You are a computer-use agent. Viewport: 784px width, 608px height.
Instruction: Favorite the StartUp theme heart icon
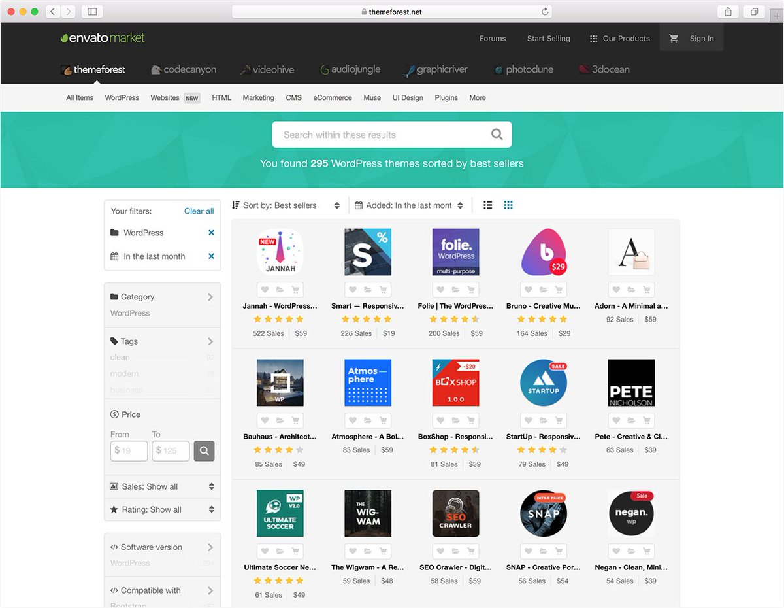click(x=528, y=420)
